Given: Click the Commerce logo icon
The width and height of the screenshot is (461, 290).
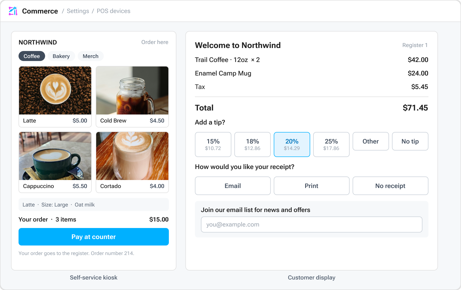Looking at the screenshot, I should pos(13,11).
